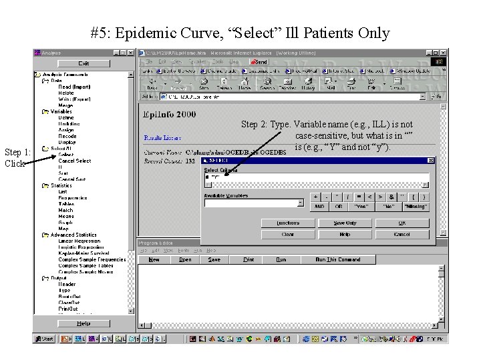The image size is (481, 360).
Task: Open the Windows Start menu
Action: click(44, 339)
